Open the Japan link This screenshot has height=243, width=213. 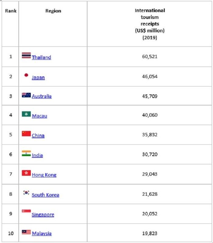[38, 77]
